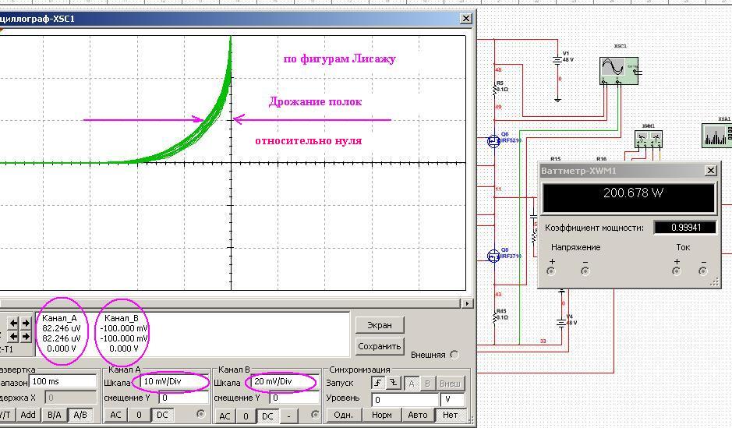Toggle the Канал A terminal indicator
732x428 pixels.
click(x=201, y=413)
